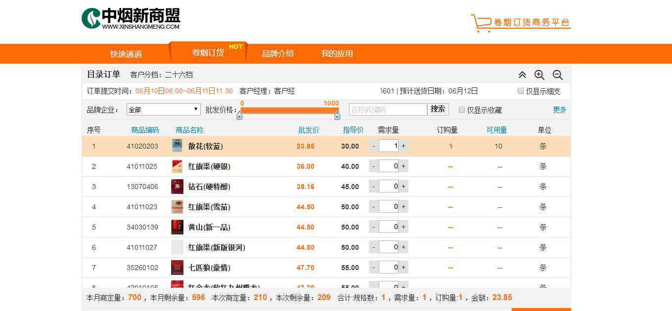Screen dimensions: 672x311
Task: Sort by 指导价 column header
Action: pyautogui.click(x=353, y=130)
